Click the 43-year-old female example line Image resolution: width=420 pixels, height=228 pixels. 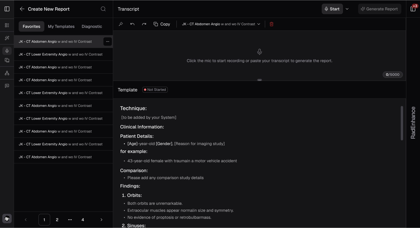[x=182, y=161]
